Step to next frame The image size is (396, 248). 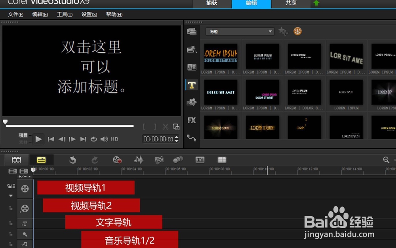(72, 139)
